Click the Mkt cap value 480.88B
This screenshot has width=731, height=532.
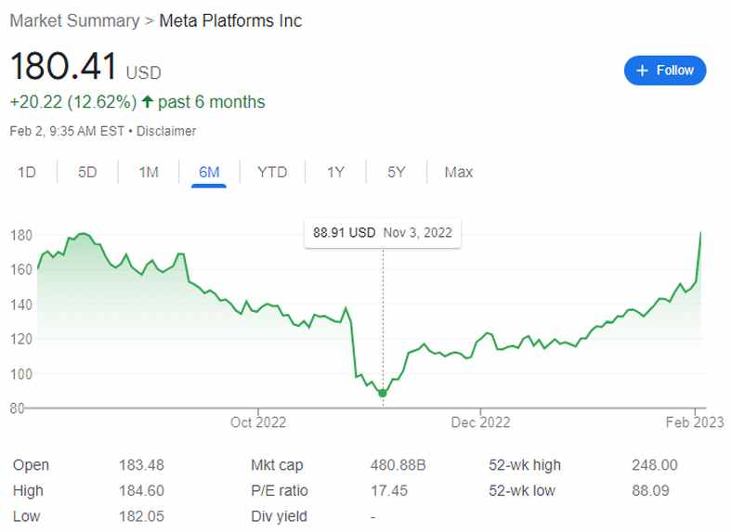398,465
